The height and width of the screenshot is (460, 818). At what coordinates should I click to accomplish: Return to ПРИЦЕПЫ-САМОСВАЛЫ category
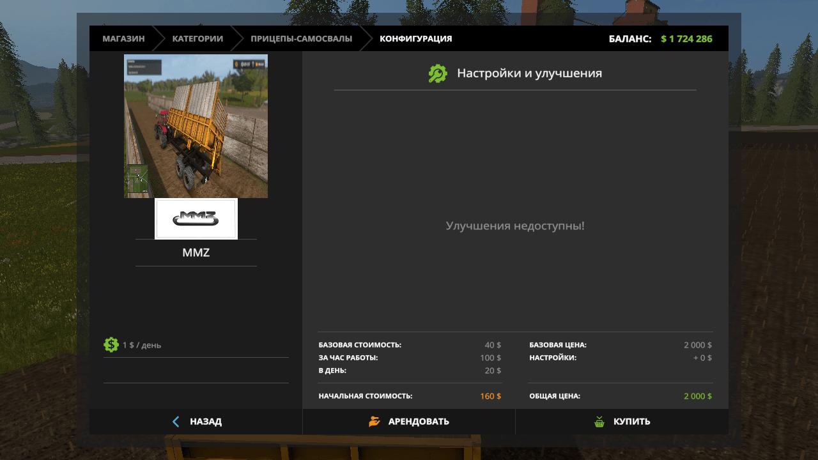[301, 38]
